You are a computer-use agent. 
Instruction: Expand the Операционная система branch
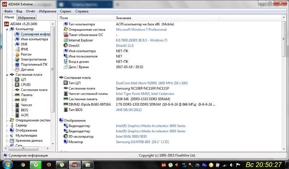pyautogui.click(x=7, y=120)
